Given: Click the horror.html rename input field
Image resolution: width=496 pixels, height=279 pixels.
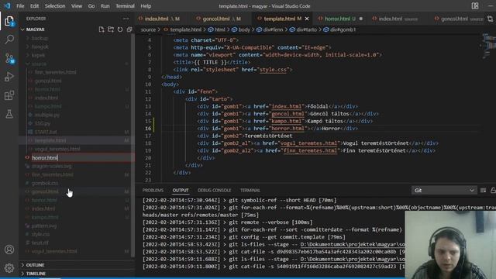Looking at the screenshot, I should [x=82, y=157].
